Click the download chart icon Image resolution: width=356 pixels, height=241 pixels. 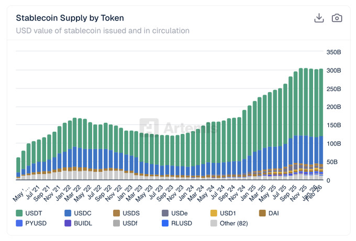pos(319,18)
